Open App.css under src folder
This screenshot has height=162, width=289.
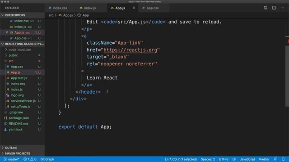pos(22,67)
